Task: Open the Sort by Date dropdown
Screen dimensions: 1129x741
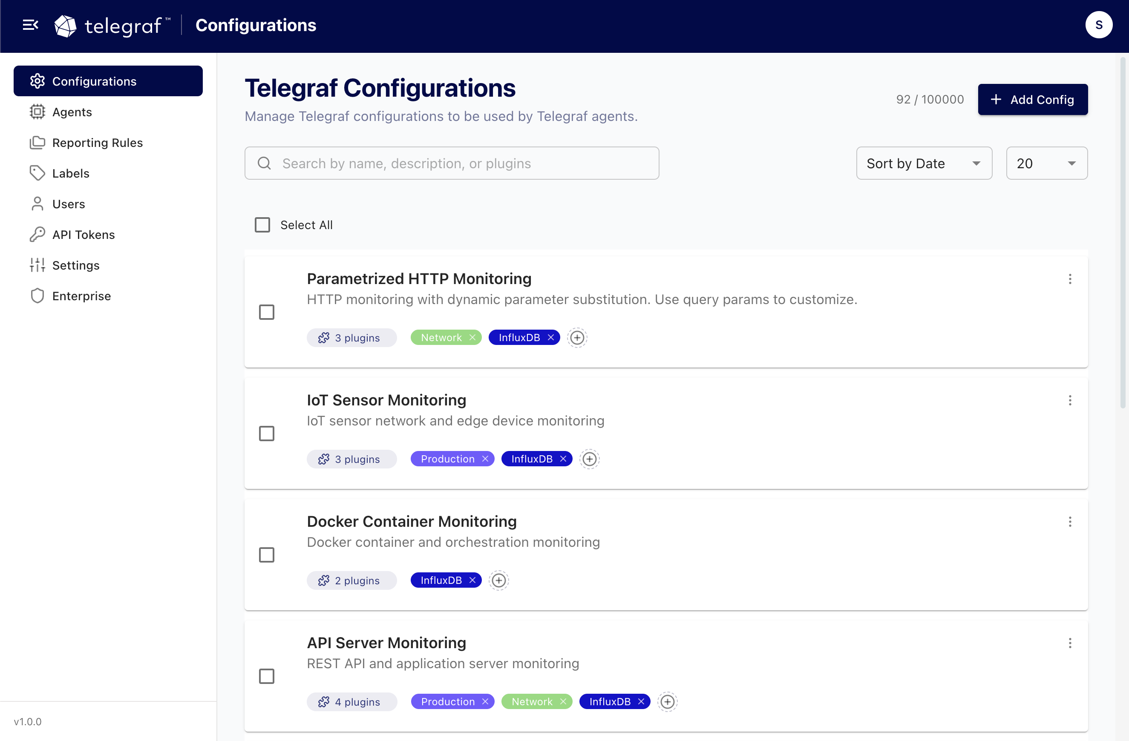Action: click(924, 163)
